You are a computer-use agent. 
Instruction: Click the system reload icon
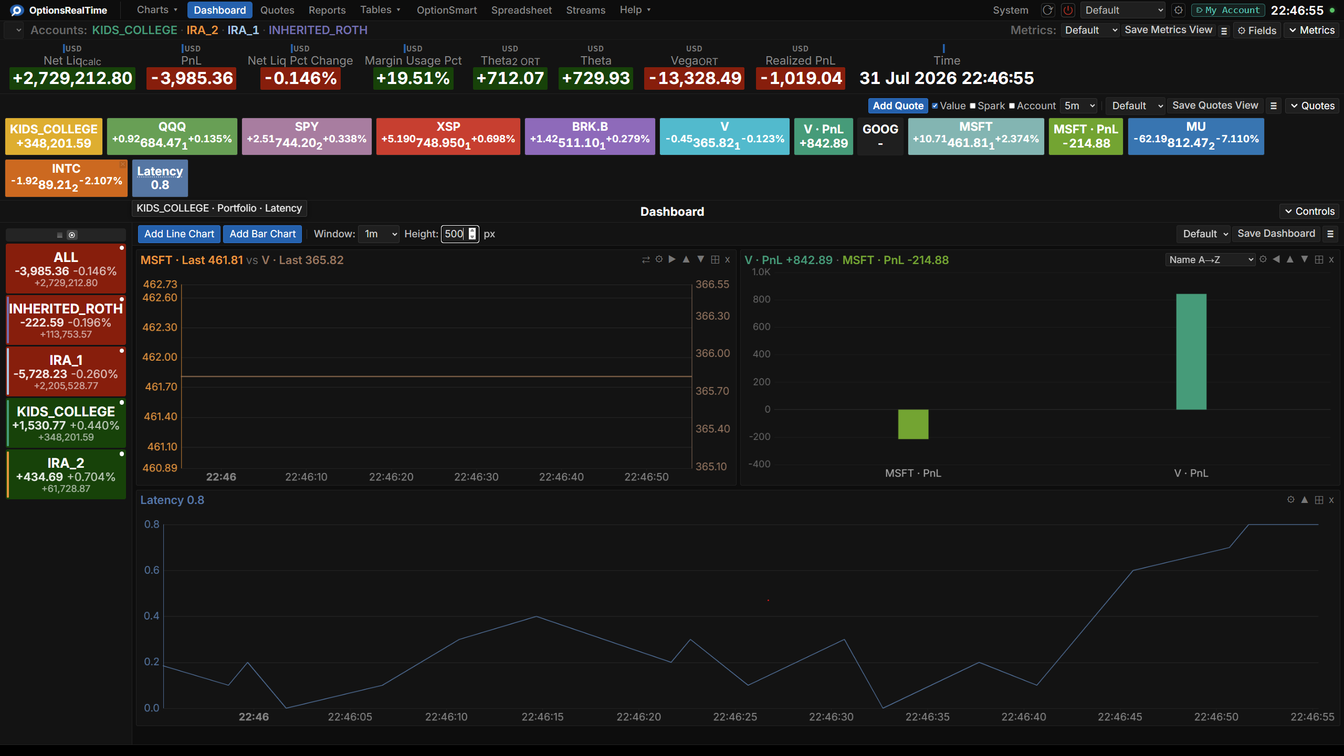coord(1048,10)
